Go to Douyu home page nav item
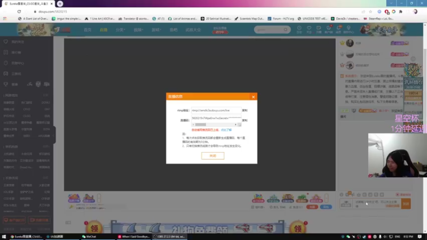 click(88, 30)
